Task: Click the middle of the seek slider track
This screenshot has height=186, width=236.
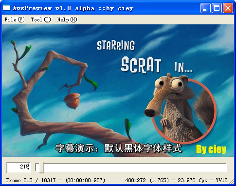Action: tap(131, 167)
